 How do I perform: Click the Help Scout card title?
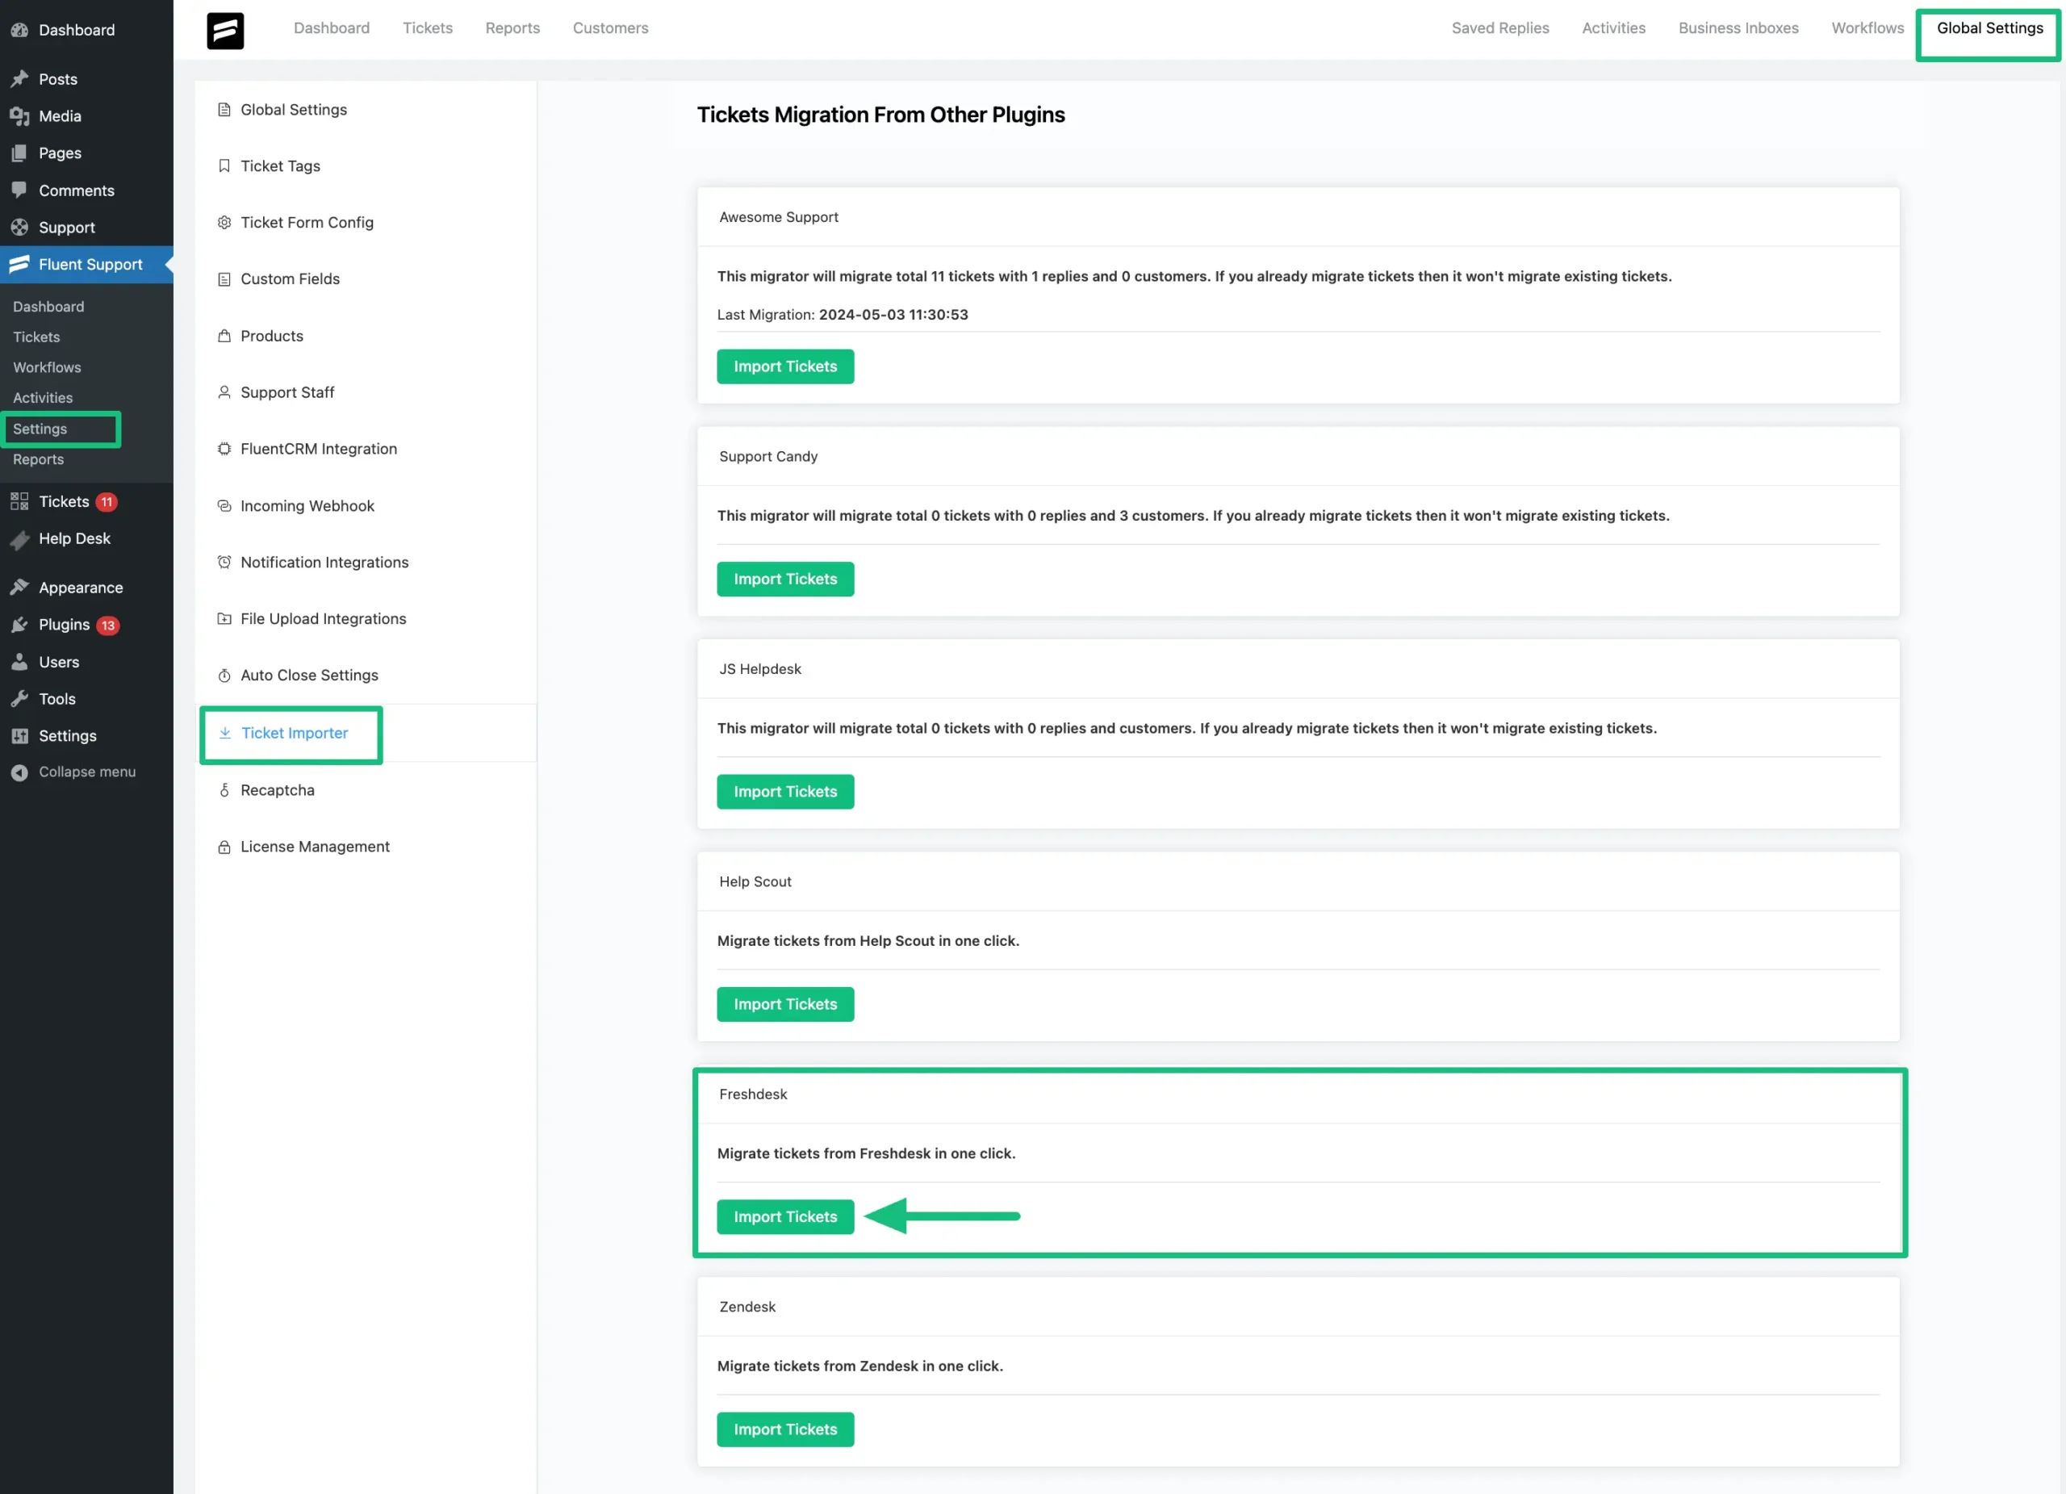(x=755, y=882)
